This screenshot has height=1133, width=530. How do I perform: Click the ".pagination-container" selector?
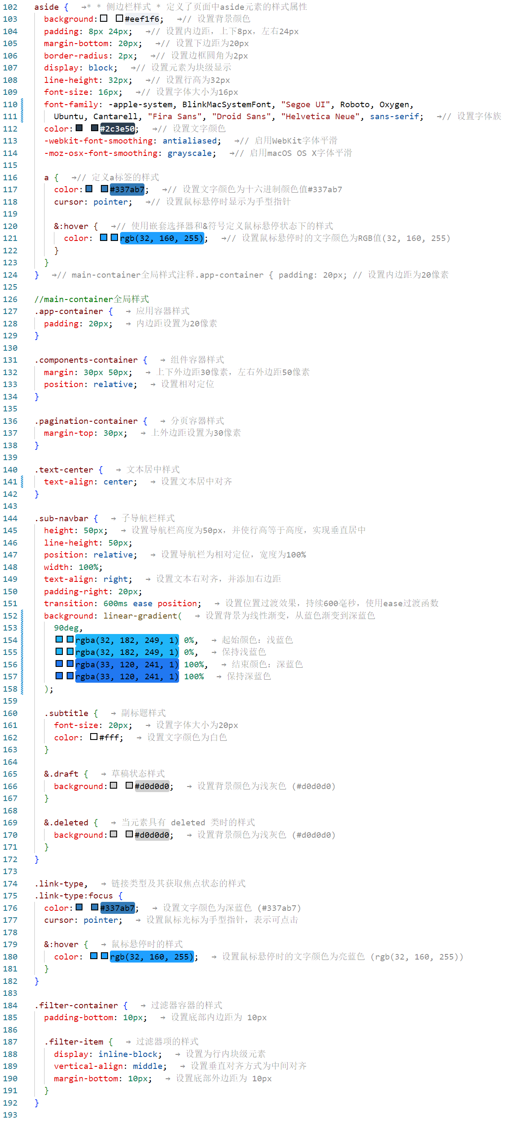point(86,421)
